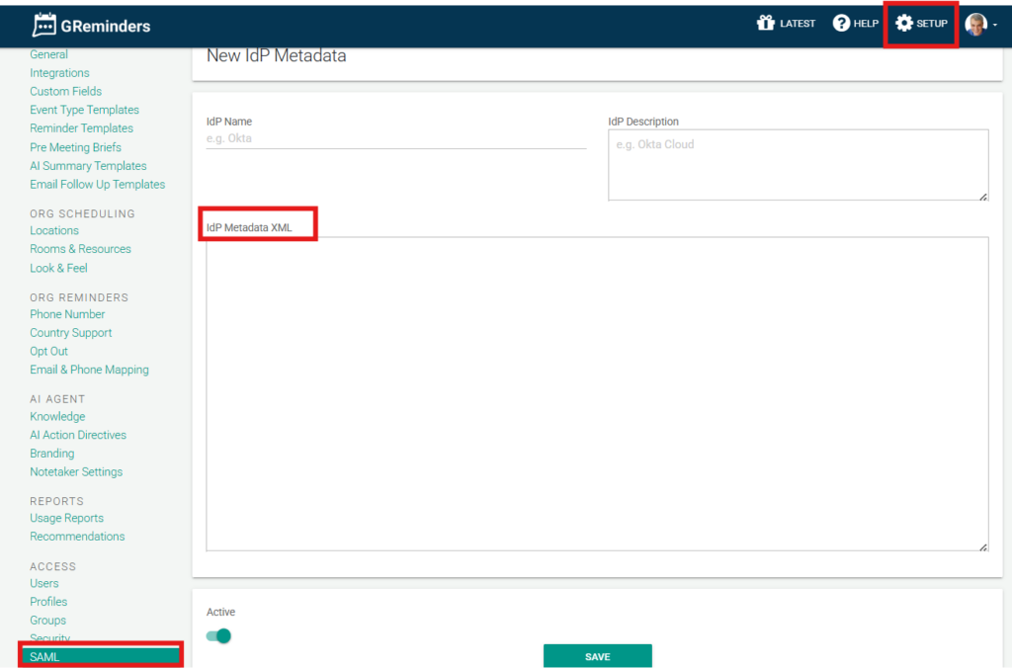Open AI Summary Templates page
This screenshot has height=668, width=1012.
[x=88, y=166]
